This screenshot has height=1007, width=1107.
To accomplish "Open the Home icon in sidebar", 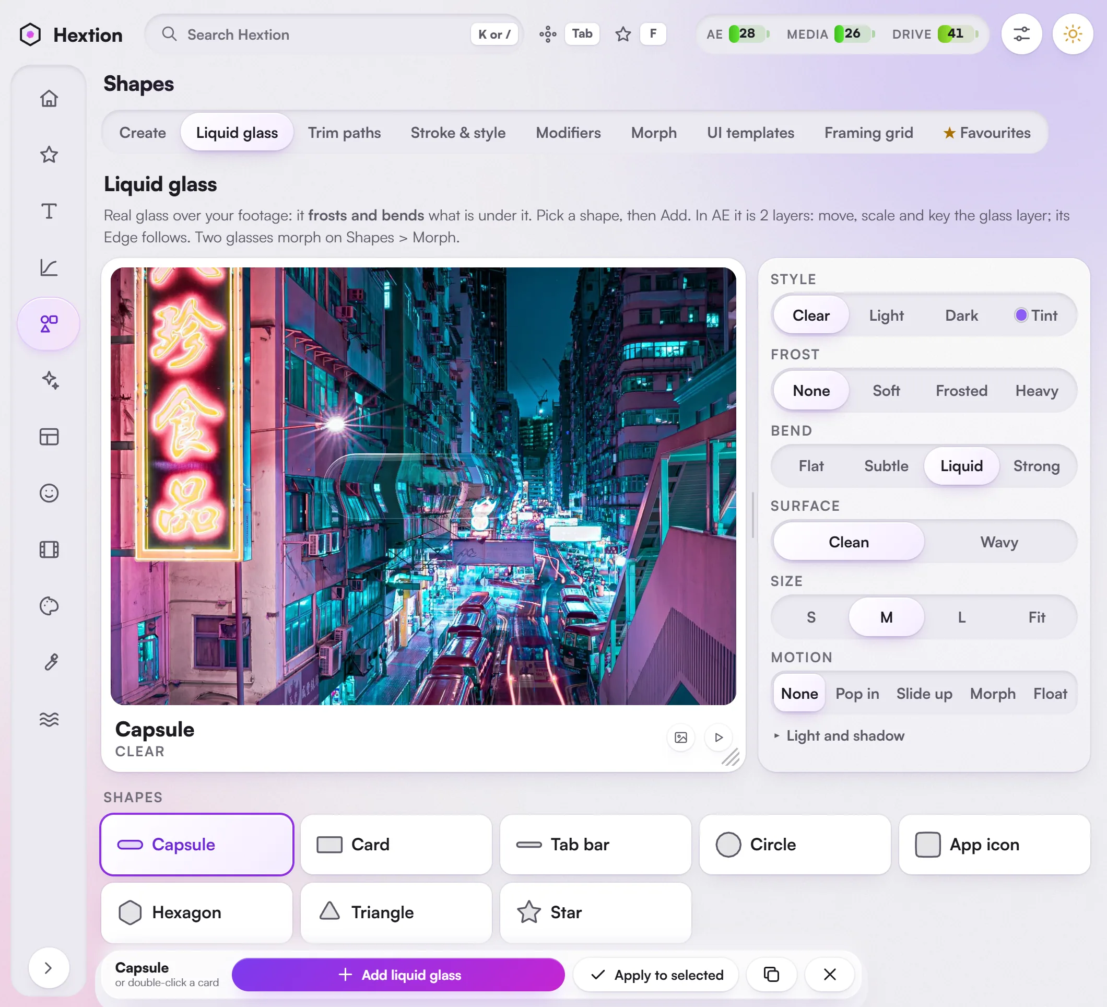I will [49, 98].
